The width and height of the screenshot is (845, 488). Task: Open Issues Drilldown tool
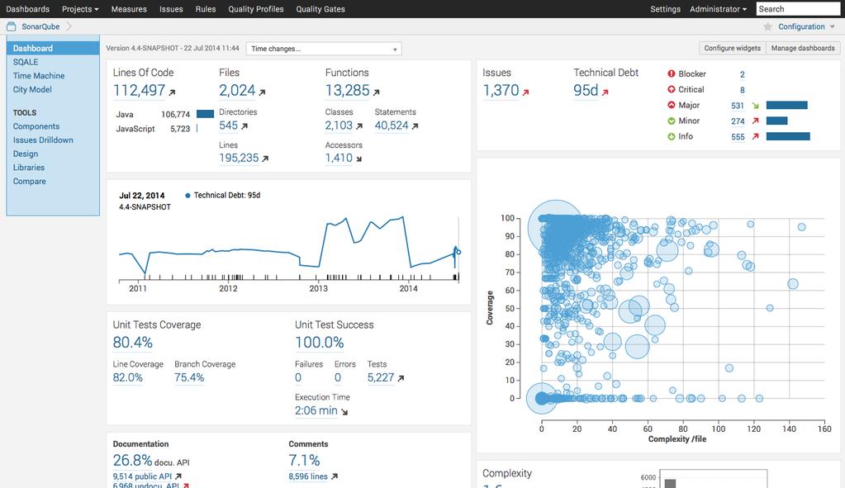click(43, 140)
